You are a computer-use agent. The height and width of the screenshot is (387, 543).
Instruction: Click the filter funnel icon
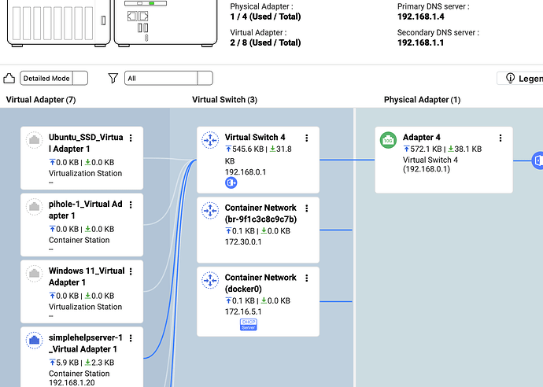coord(113,78)
